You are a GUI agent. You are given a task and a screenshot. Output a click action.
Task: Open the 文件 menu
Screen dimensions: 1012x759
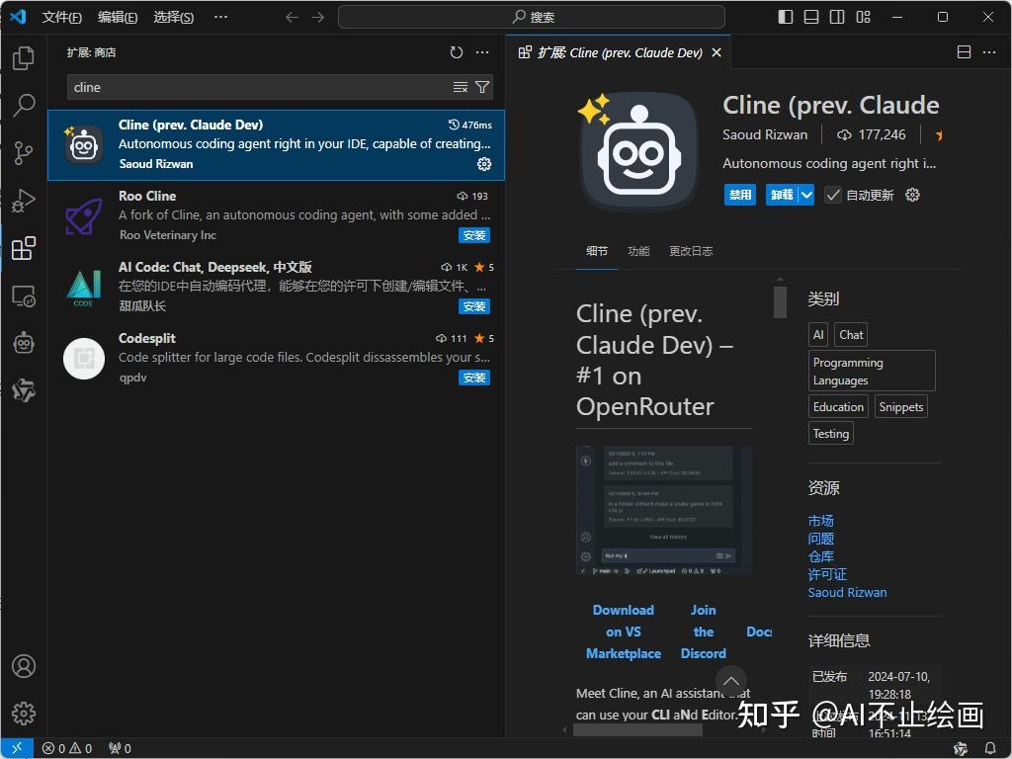click(x=61, y=17)
